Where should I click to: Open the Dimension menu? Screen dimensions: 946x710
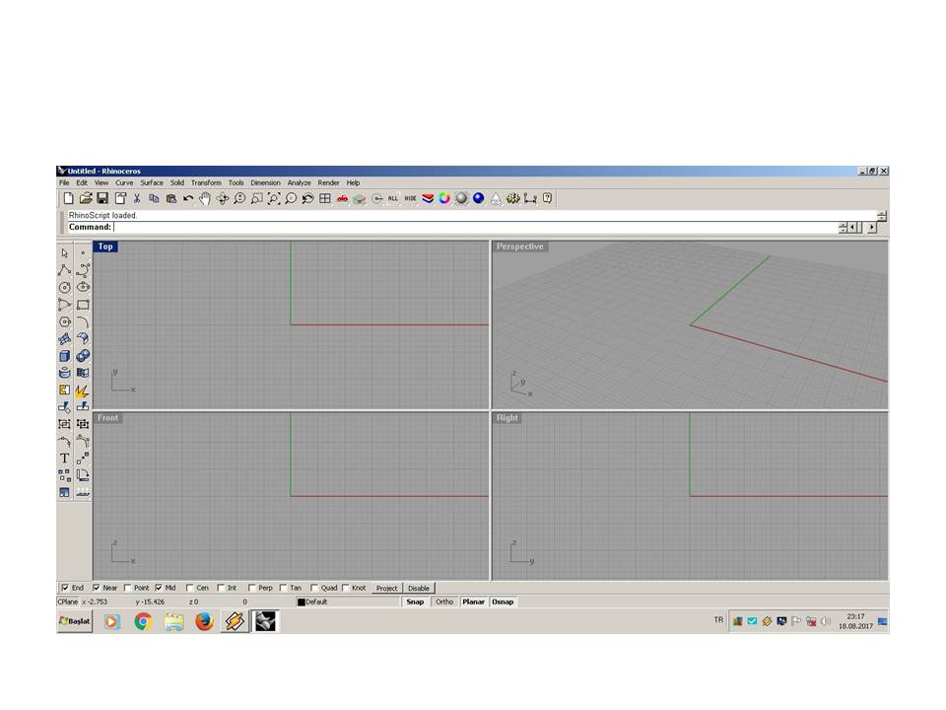click(265, 182)
